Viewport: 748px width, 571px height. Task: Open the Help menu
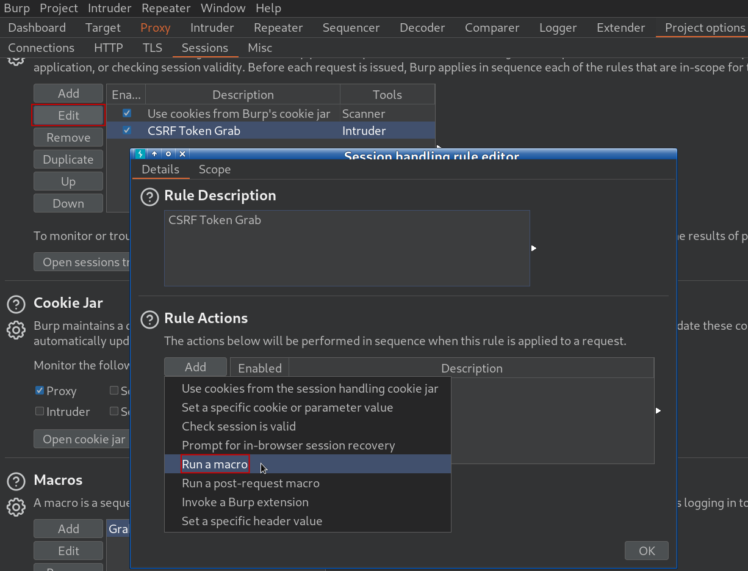(x=268, y=9)
